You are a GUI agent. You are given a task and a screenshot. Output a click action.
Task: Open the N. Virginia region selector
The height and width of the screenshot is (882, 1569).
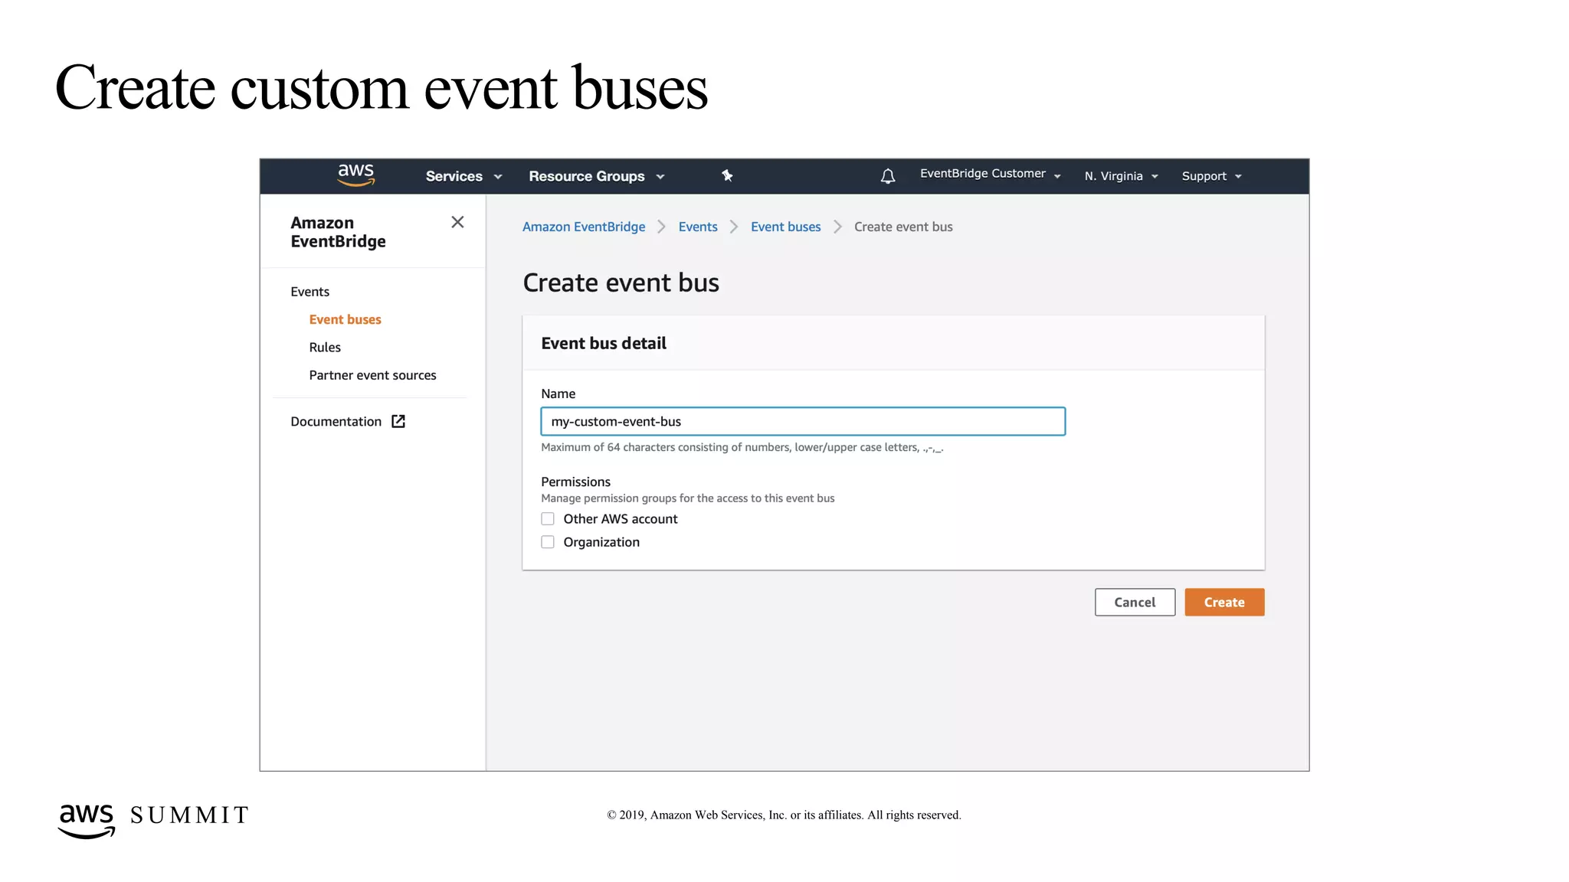coord(1122,176)
